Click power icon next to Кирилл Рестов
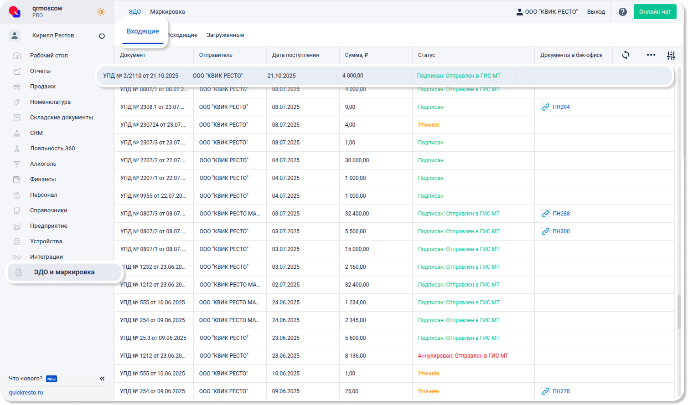 (x=102, y=36)
